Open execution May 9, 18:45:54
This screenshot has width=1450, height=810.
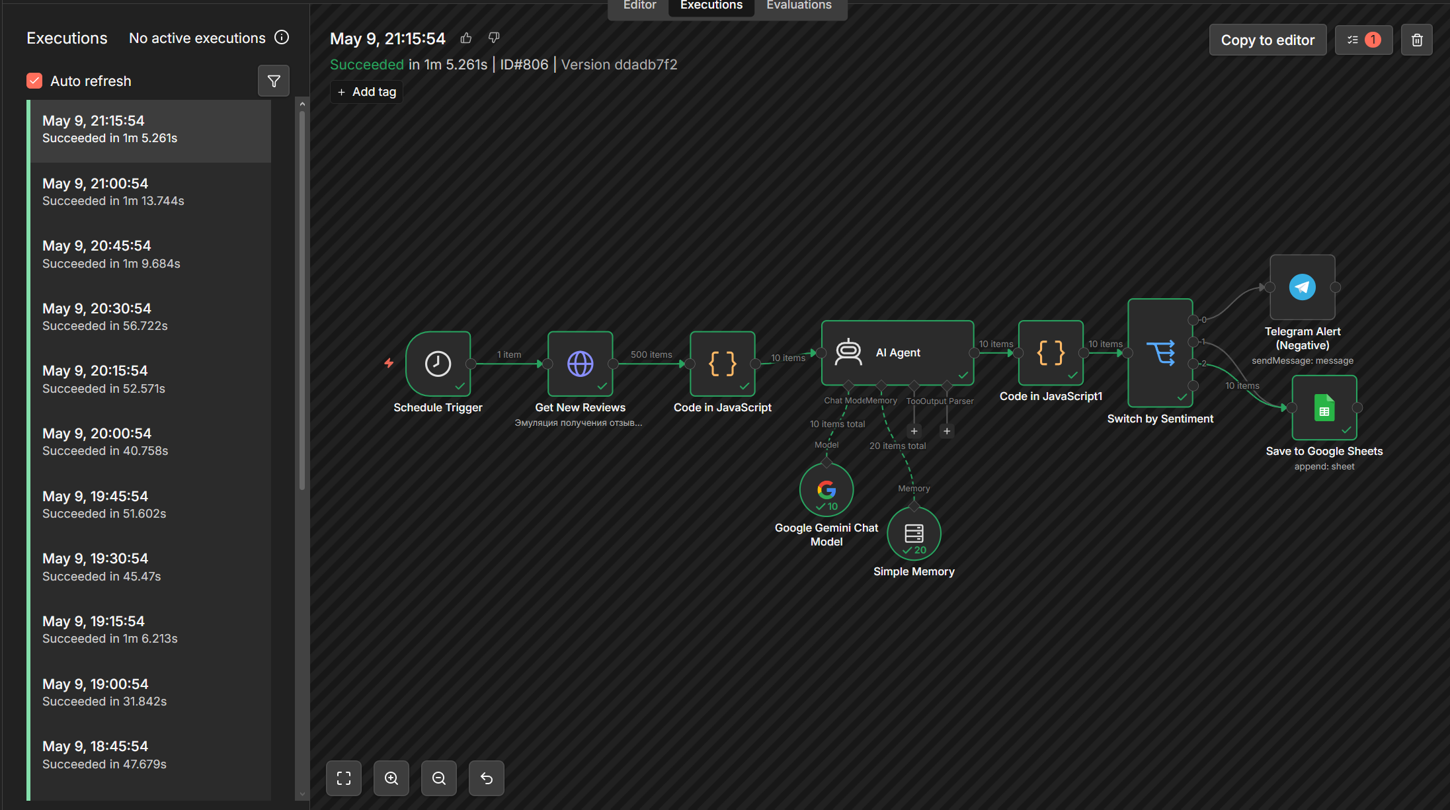(x=149, y=756)
